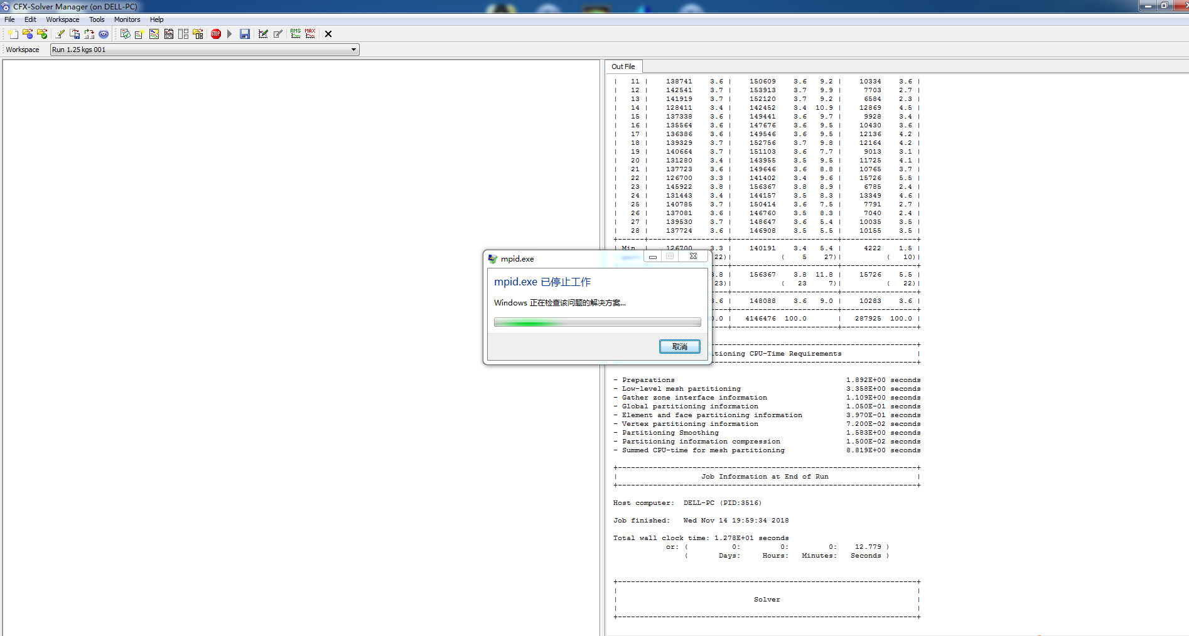Image resolution: width=1189 pixels, height=636 pixels.
Task: Click the play arrow resume run icon
Action: (x=230, y=34)
